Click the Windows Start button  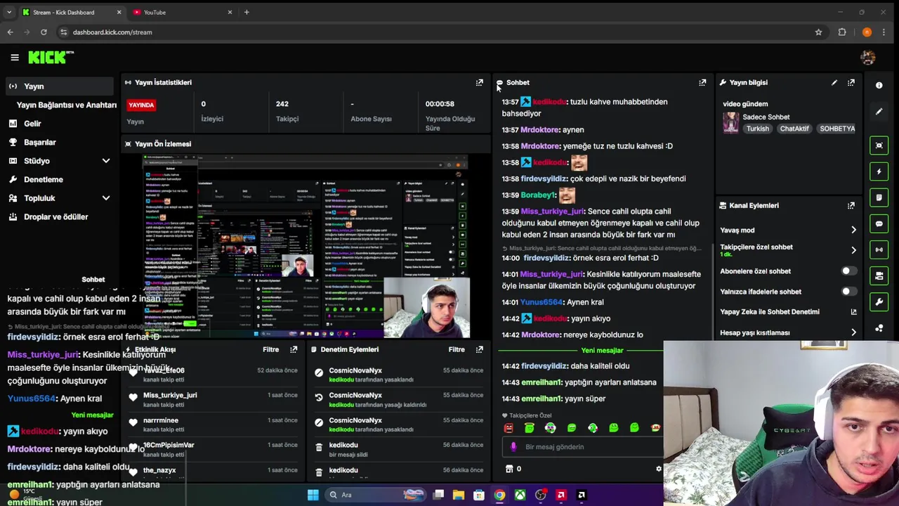tap(313, 495)
